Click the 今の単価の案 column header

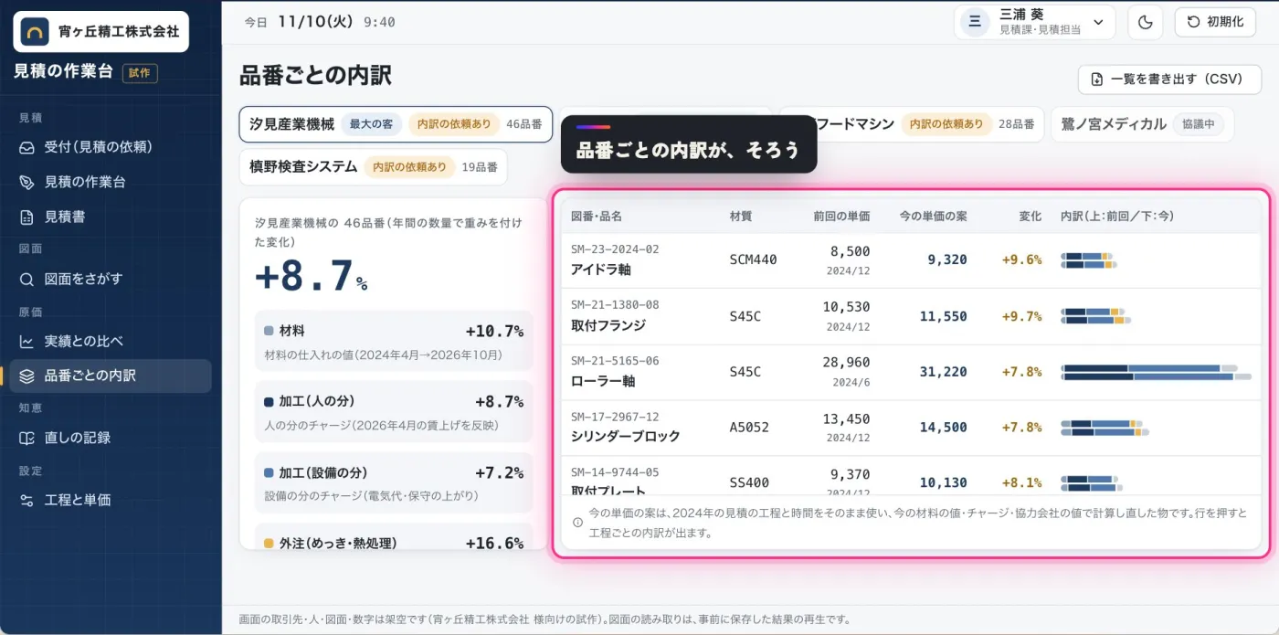pos(933,217)
